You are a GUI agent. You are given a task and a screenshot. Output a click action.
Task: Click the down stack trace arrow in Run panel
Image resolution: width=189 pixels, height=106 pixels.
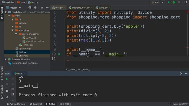[x=13, y=84]
